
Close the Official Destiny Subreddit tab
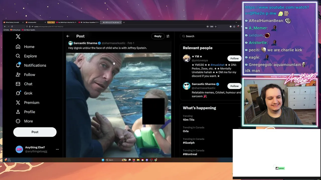click(23, 22)
